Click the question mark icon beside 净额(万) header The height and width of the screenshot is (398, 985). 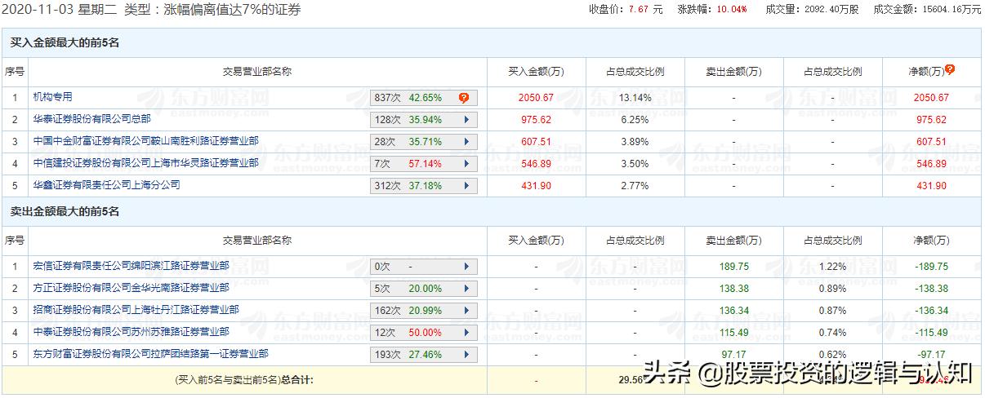click(x=950, y=70)
